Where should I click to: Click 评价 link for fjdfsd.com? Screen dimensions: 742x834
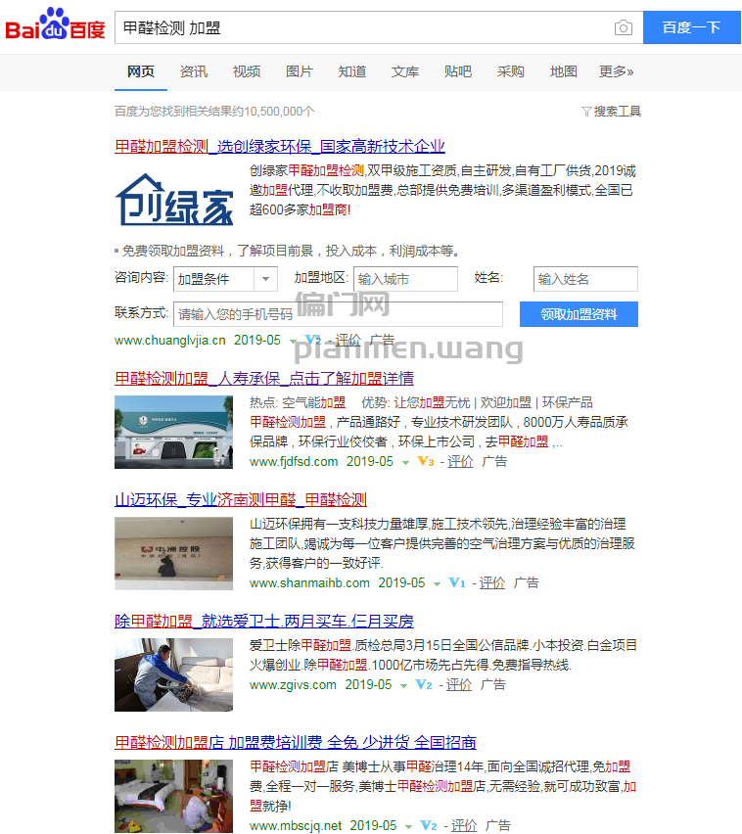(x=460, y=461)
